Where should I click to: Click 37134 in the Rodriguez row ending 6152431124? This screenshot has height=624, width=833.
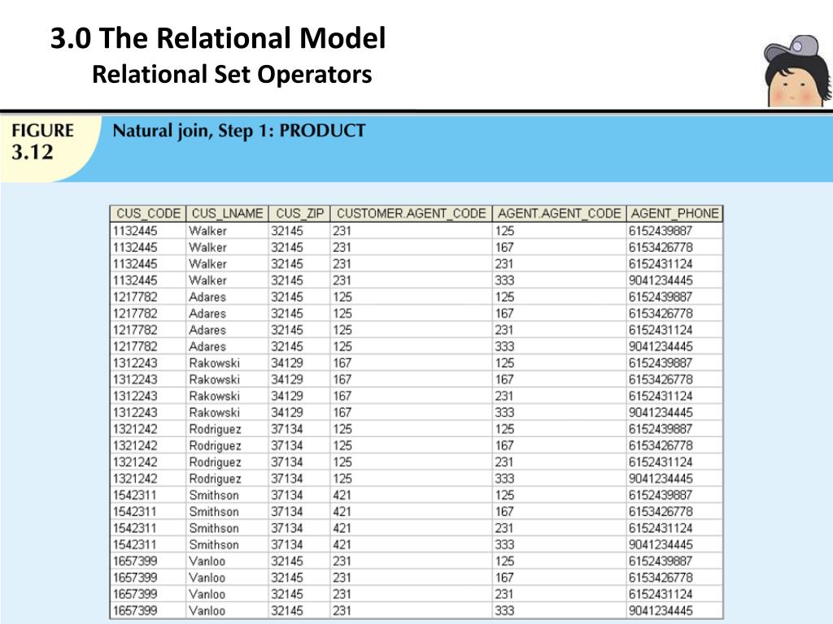(x=287, y=462)
